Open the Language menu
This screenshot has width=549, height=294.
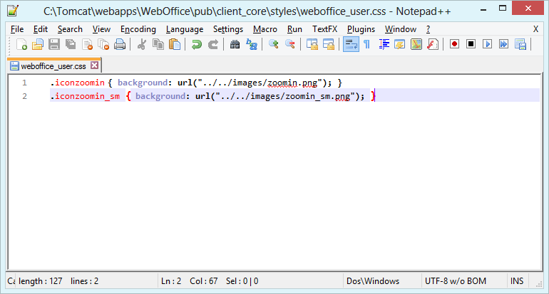tap(184, 29)
